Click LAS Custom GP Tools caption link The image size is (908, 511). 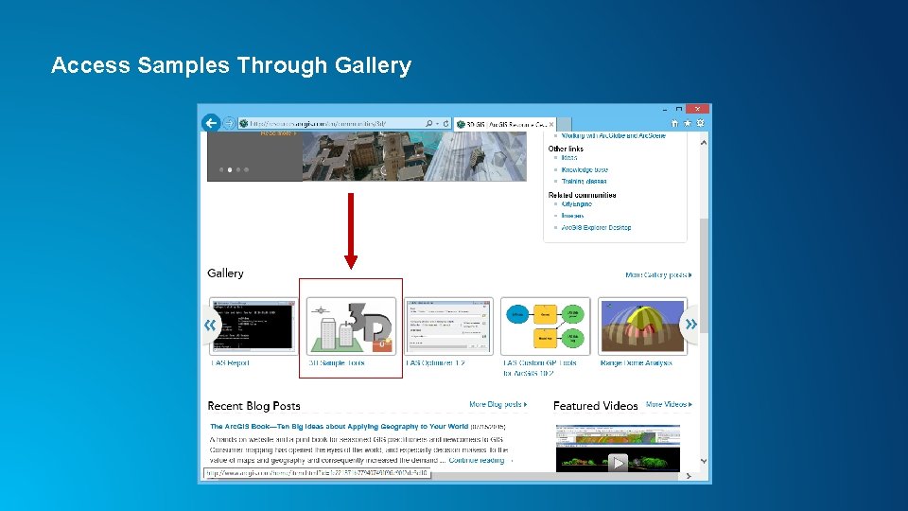tap(540, 368)
